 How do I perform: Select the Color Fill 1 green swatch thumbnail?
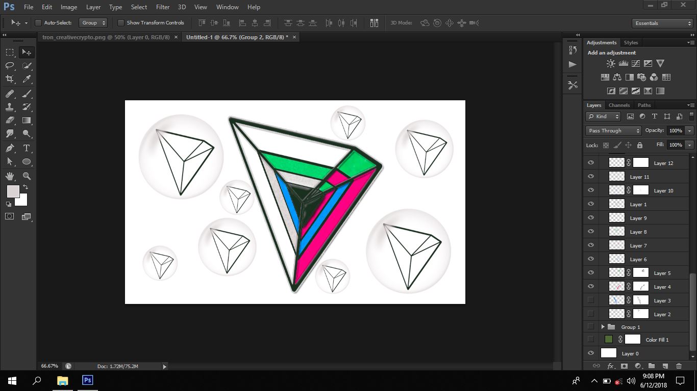609,339
